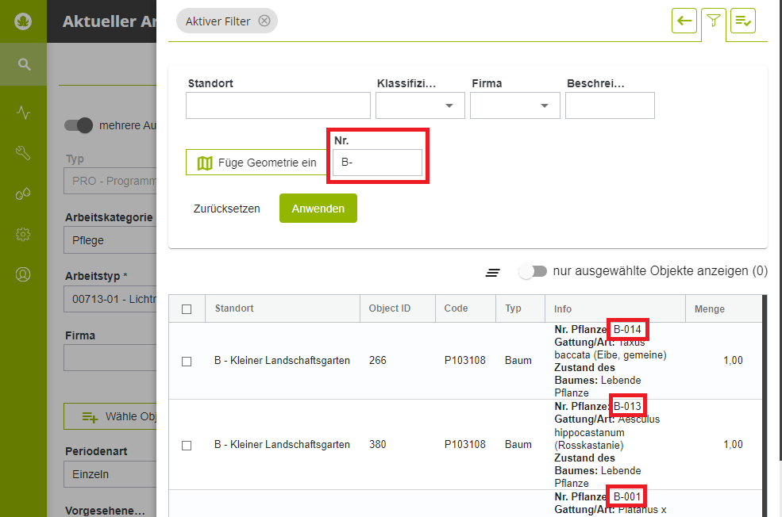Open the user profile icon in sidebar
Viewport: 782px width, 517px height.
point(23,274)
